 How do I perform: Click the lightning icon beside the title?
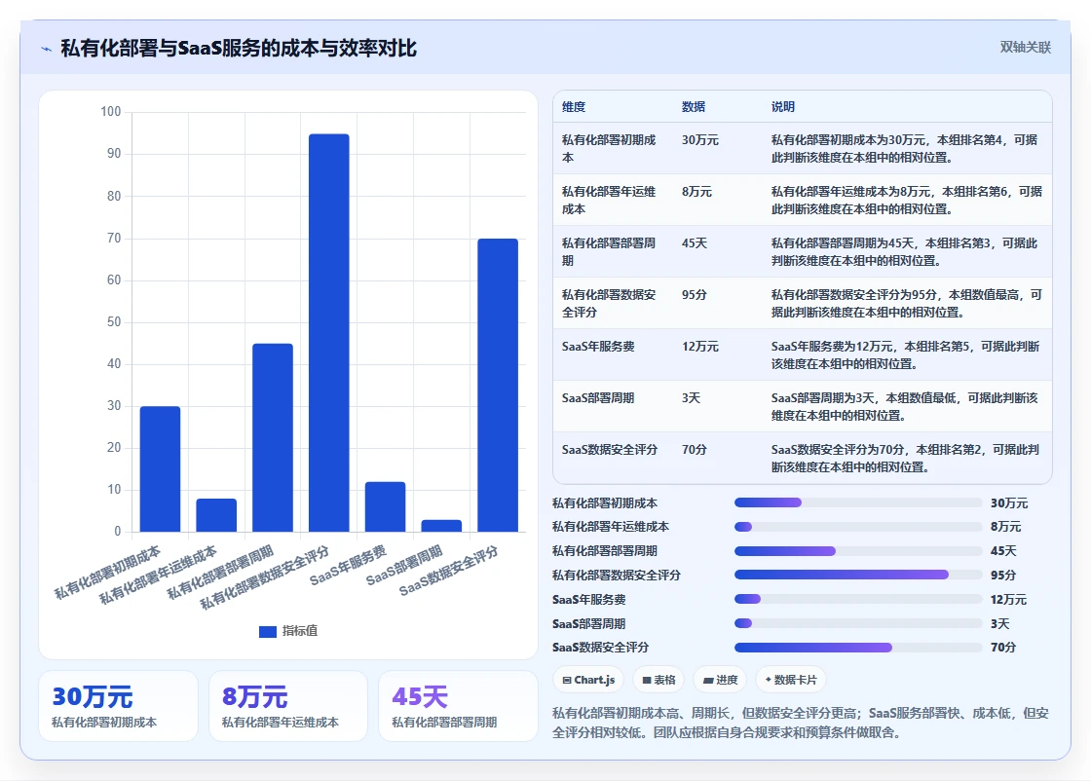click(47, 49)
